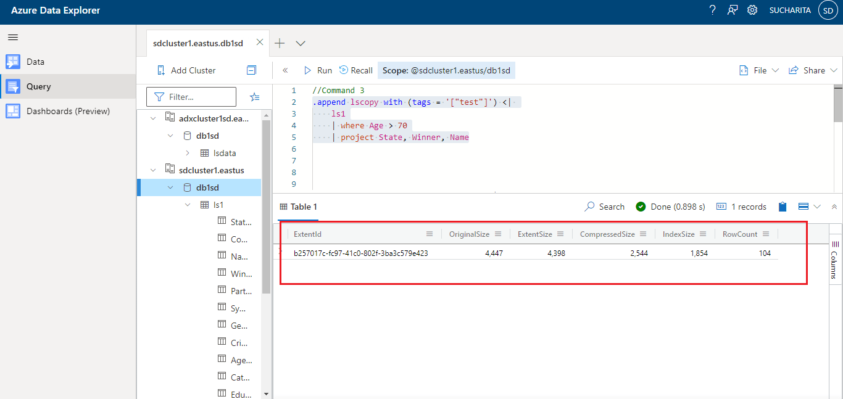Select the Edu... column in tree

[x=241, y=395]
